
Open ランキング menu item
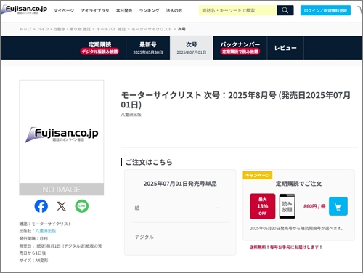pyautogui.click(x=150, y=11)
